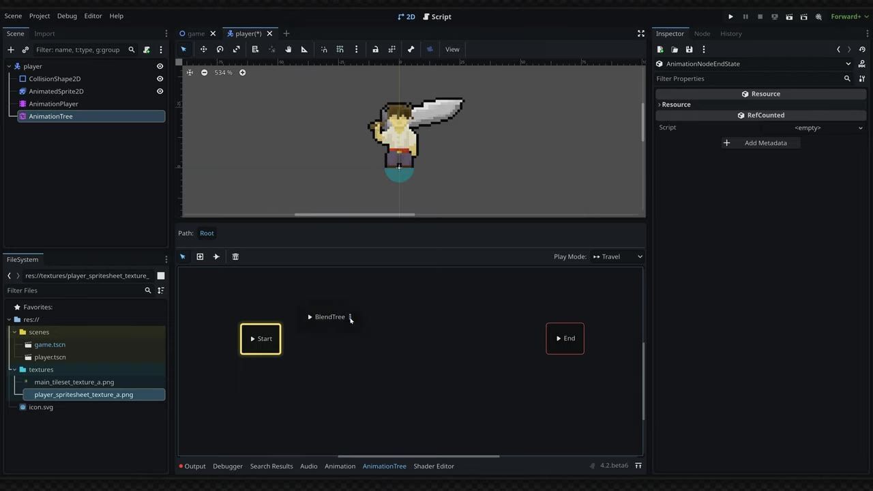The image size is (873, 491).
Task: Toggle smart snapping in viewport toolbar
Action: pos(324,49)
